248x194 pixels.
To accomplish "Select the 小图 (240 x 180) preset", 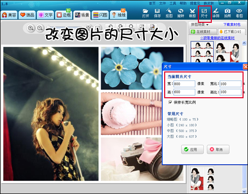I will [182, 125].
